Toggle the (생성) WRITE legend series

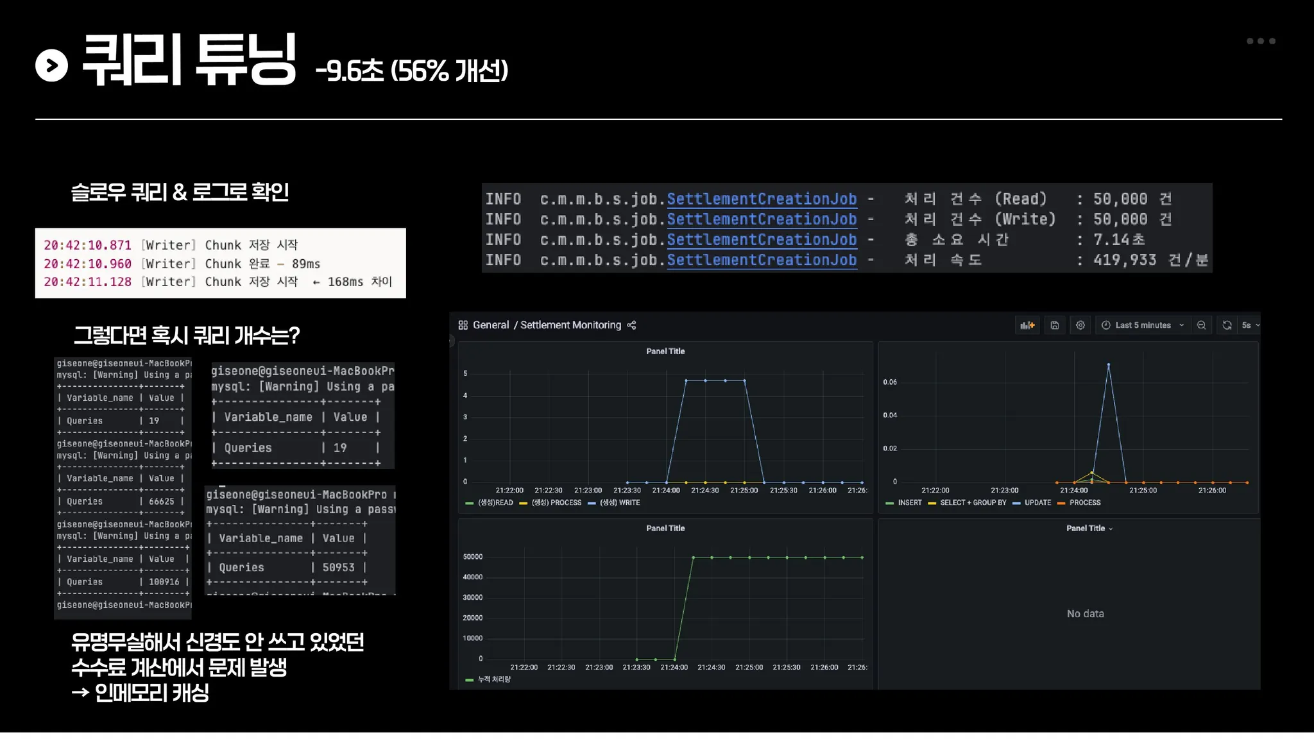(x=619, y=503)
